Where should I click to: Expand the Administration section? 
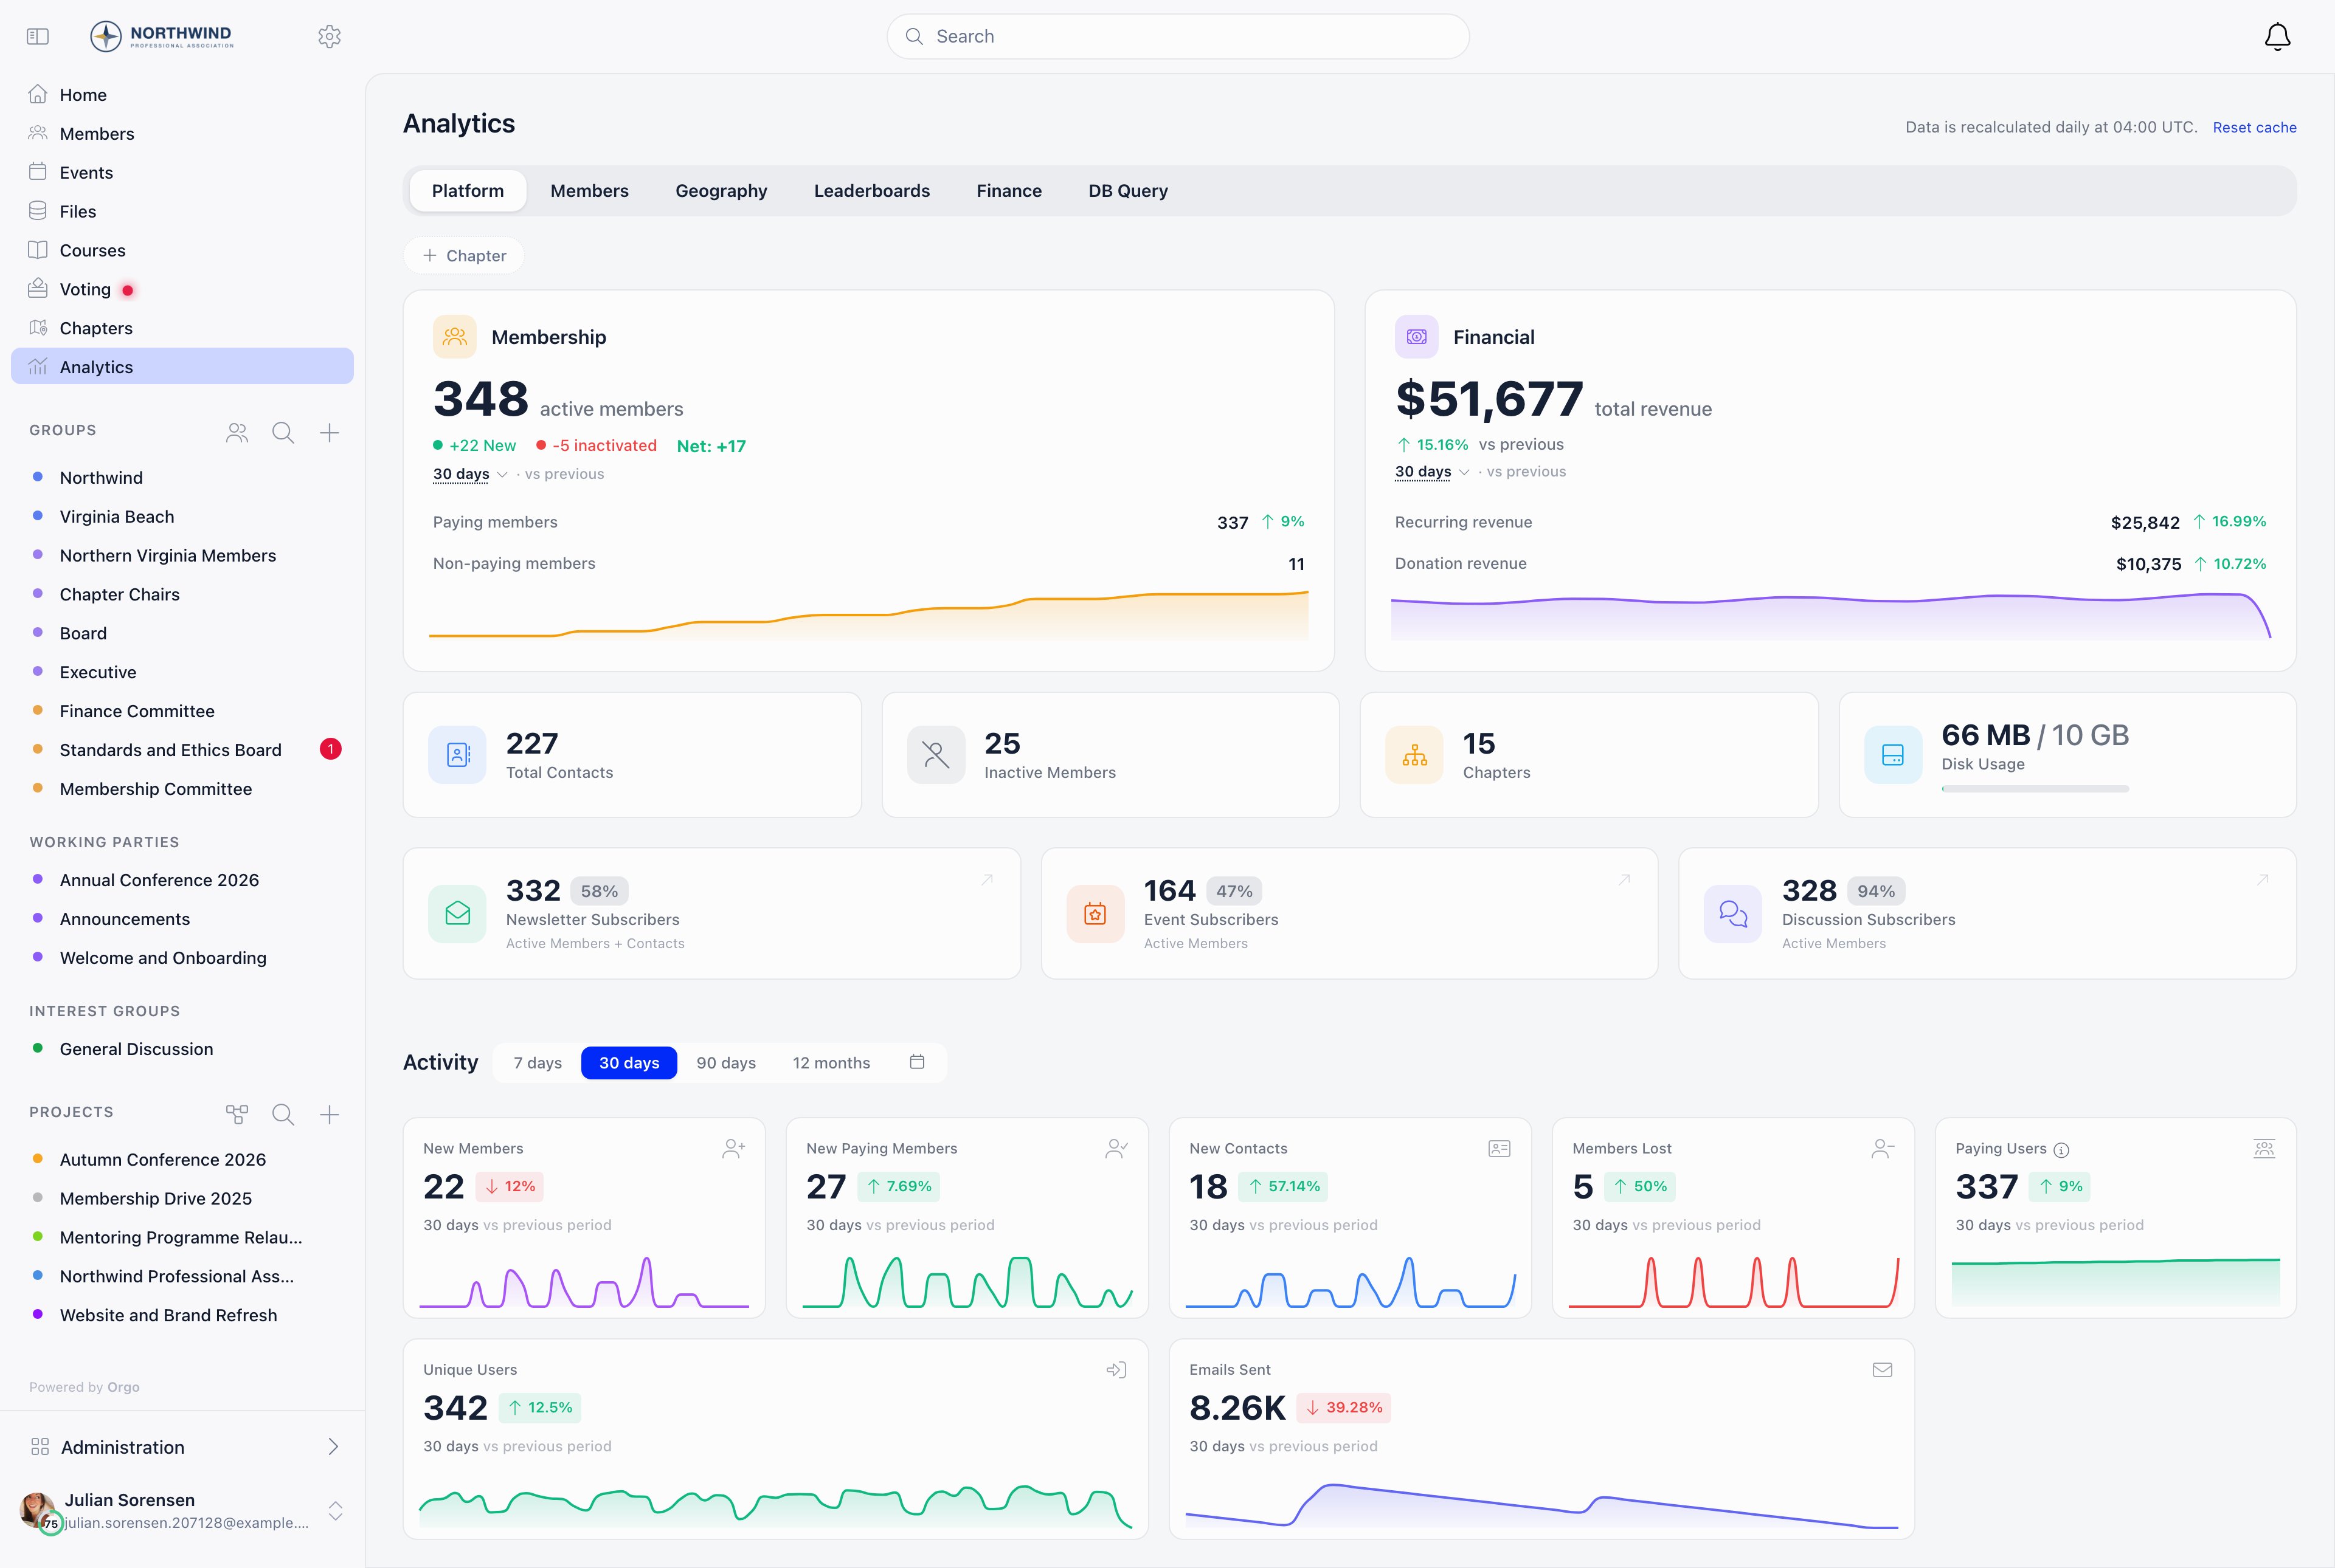[183, 1447]
